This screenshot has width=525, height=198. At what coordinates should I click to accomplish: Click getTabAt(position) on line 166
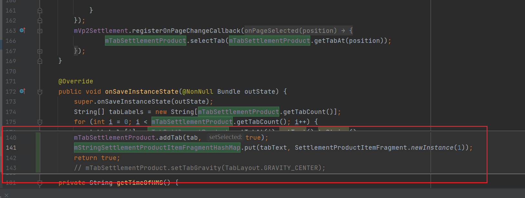[x=348, y=41]
